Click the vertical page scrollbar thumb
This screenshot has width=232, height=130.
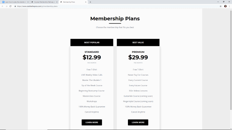(231, 60)
